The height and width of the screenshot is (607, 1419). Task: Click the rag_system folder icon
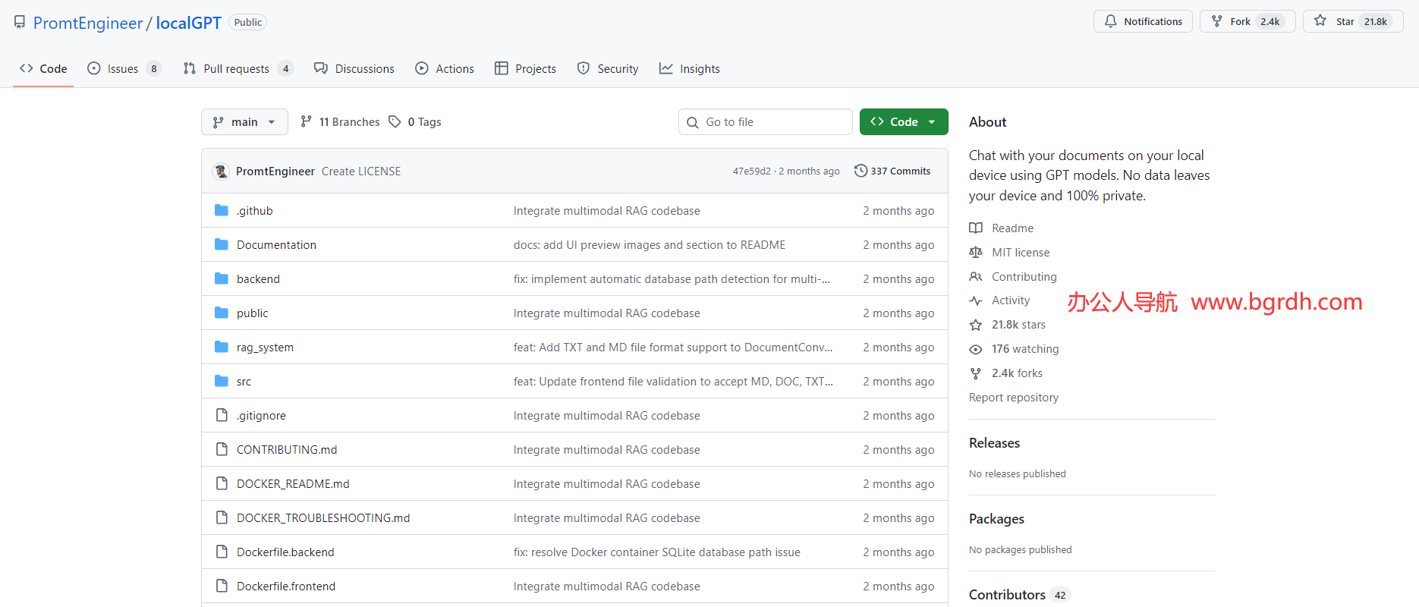pos(222,347)
